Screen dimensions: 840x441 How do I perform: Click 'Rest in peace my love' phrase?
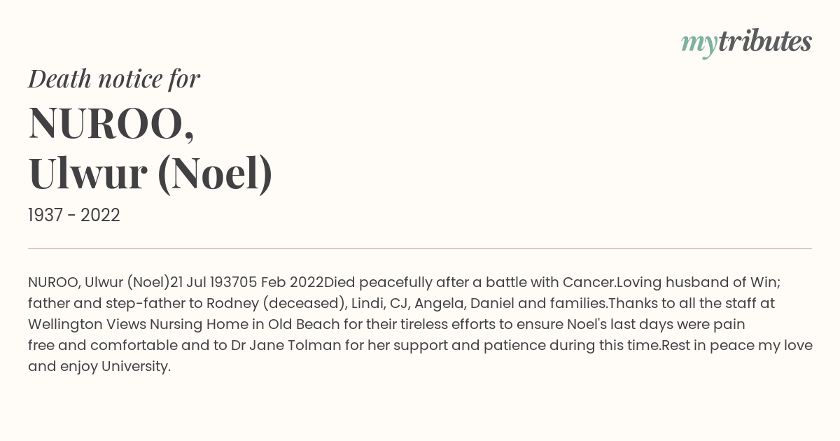(x=736, y=345)
